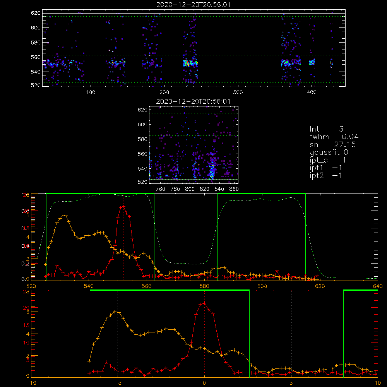Click x-axis label 5 on the bottom plot
Screen dimensions: 387x387
coord(291,383)
